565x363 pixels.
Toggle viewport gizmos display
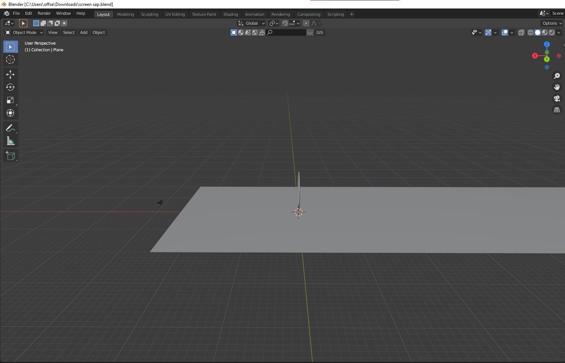pos(488,32)
